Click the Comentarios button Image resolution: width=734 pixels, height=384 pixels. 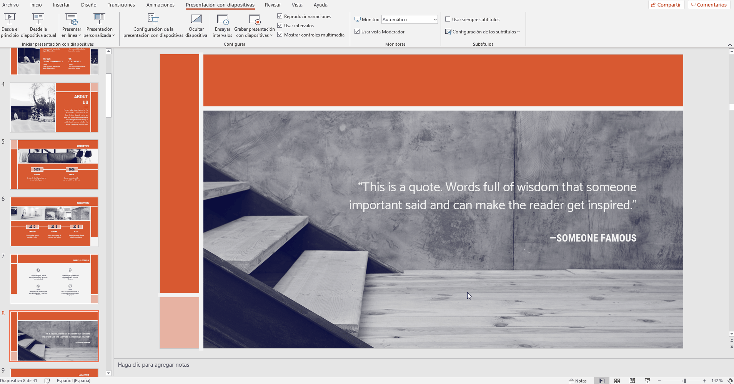(x=709, y=5)
